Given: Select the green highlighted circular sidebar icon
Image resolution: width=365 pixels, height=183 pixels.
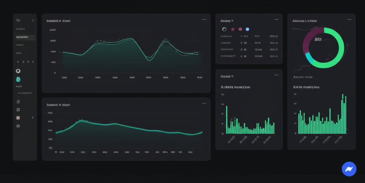Looking at the screenshot, I should [x=18, y=79].
